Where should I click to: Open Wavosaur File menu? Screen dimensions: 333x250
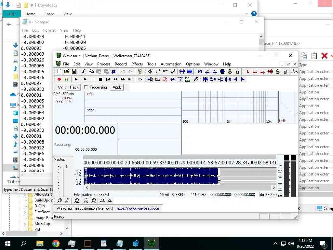click(66, 64)
